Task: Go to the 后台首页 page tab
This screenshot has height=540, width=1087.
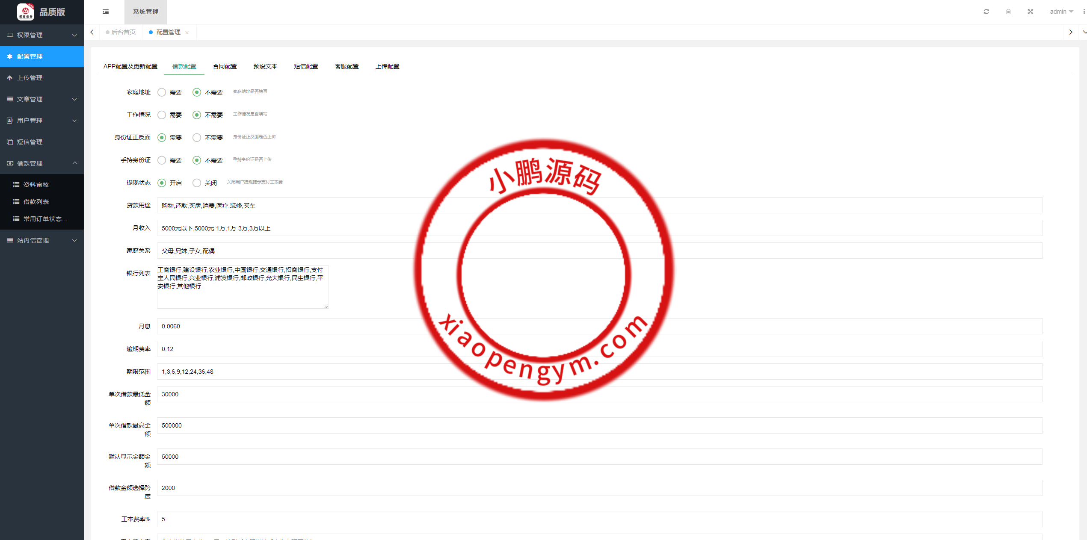Action: click(123, 32)
